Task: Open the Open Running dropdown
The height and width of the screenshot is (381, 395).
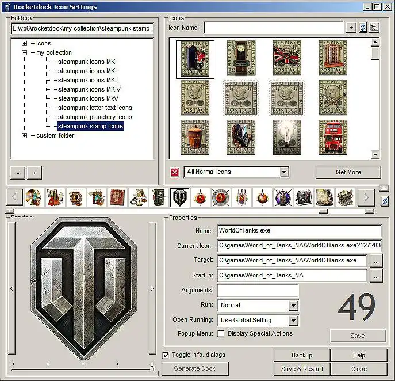Action: 293,321
